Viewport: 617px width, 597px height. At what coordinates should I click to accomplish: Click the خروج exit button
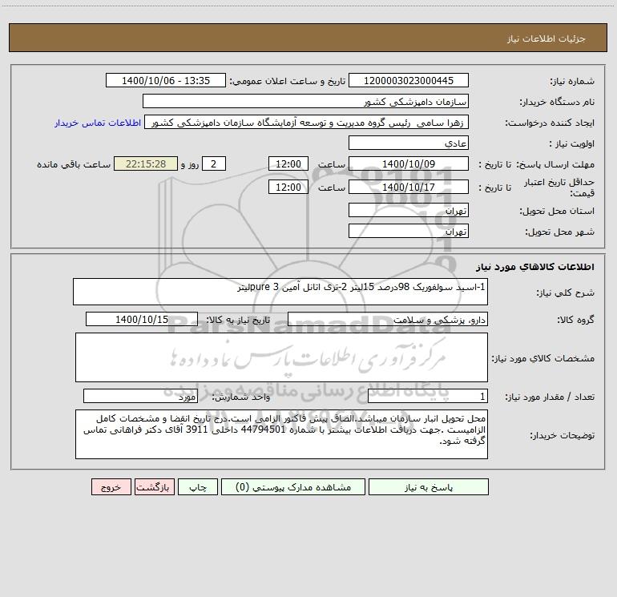(x=111, y=486)
